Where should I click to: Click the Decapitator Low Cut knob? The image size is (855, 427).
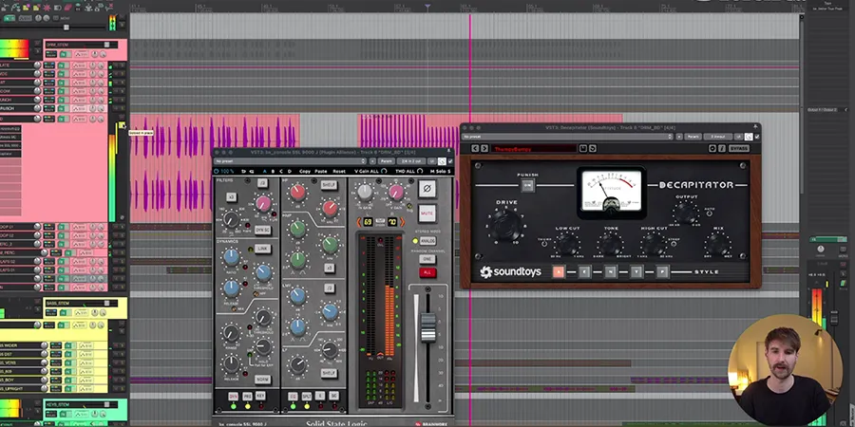[567, 245]
